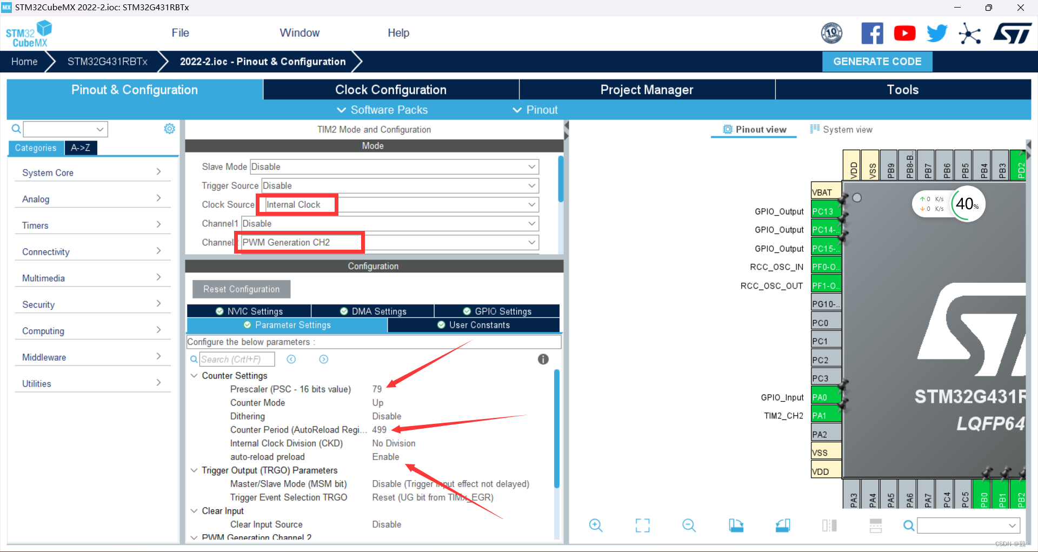The image size is (1038, 552).
Task: Open the NVIC Settings tab
Action: (x=249, y=311)
